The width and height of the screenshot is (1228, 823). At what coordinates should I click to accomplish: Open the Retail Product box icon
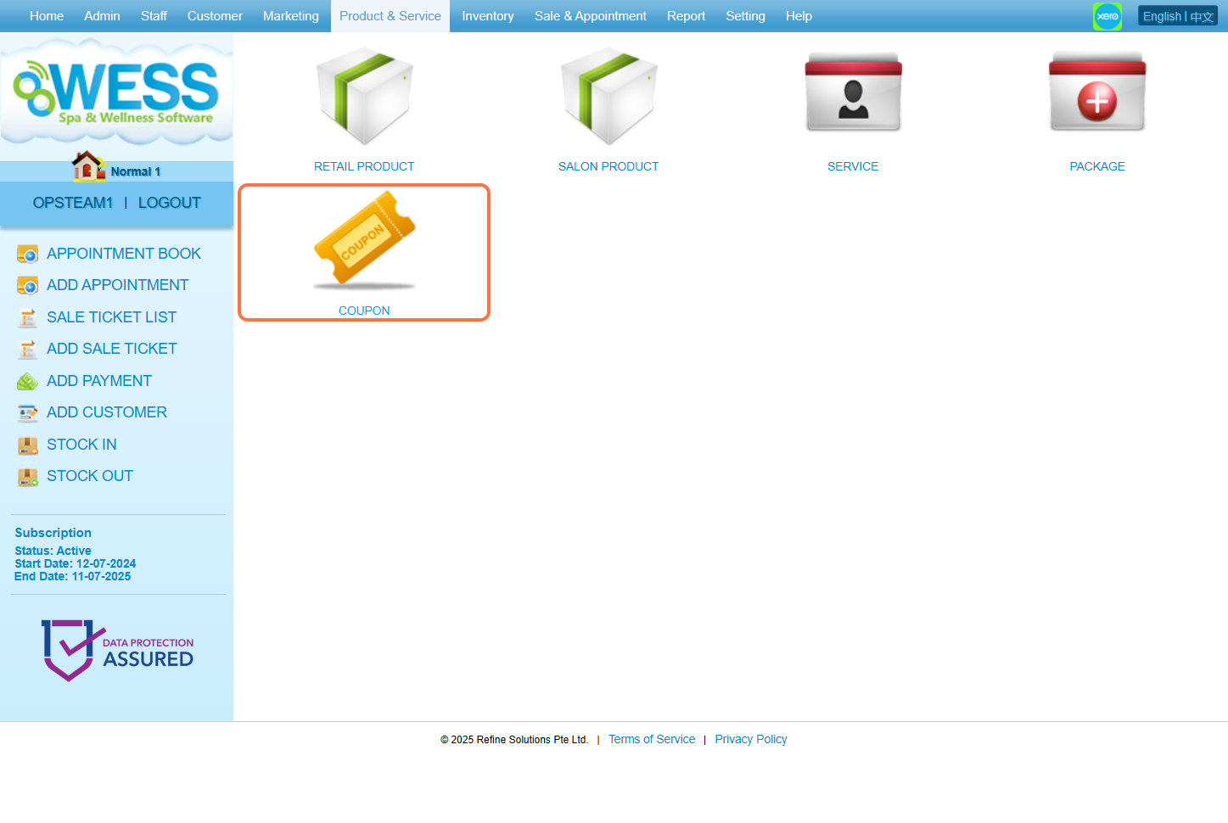[364, 96]
